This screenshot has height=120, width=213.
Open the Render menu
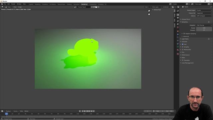pyautogui.click(x=13, y=4)
